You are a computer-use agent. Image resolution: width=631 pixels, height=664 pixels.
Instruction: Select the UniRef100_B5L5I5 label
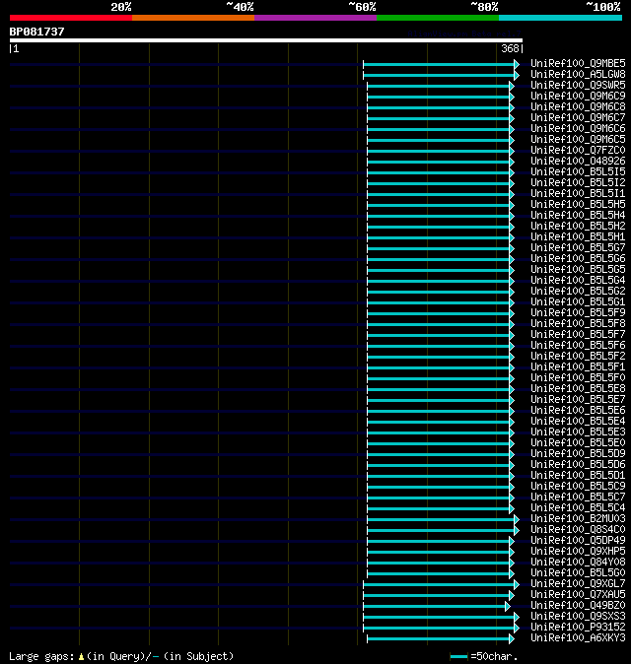click(578, 172)
